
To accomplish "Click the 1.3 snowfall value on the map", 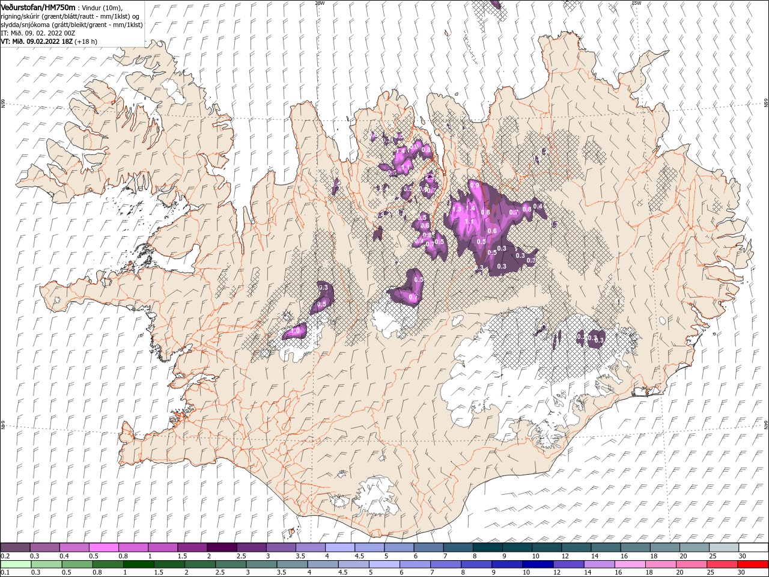I will (x=457, y=209).
